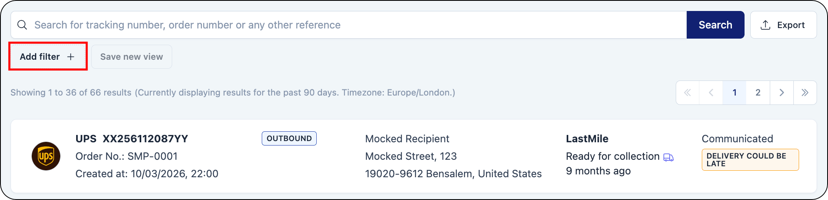Click the Ready for collection status

(x=613, y=157)
